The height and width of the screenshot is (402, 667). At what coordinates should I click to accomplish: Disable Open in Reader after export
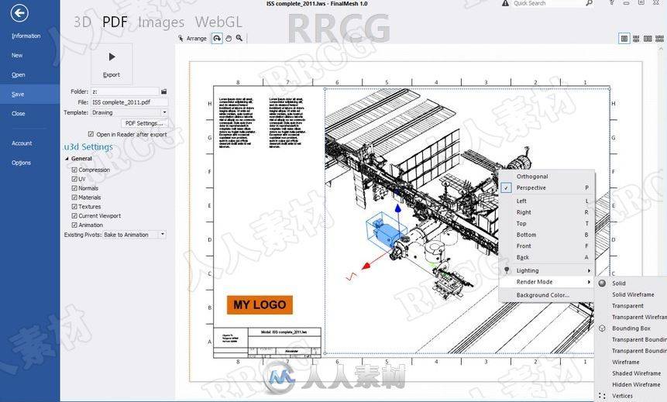point(91,134)
